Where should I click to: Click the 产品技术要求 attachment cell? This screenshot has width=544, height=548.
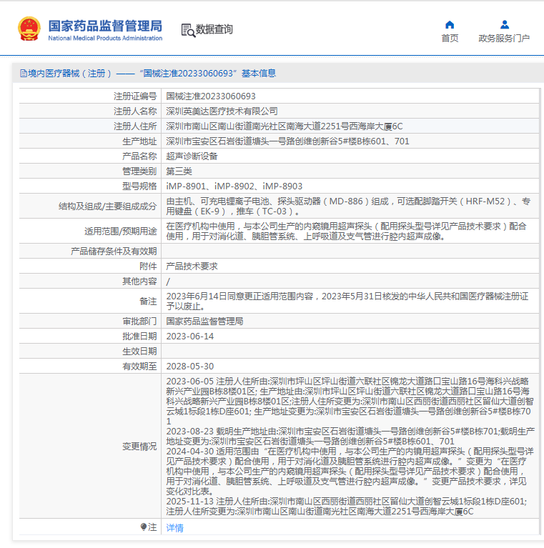tap(192, 266)
